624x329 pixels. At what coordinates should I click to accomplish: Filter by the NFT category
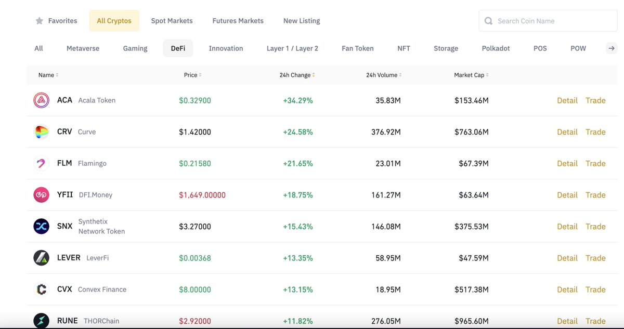(404, 48)
